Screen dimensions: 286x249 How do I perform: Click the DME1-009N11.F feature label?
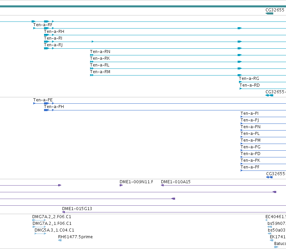[136, 182]
